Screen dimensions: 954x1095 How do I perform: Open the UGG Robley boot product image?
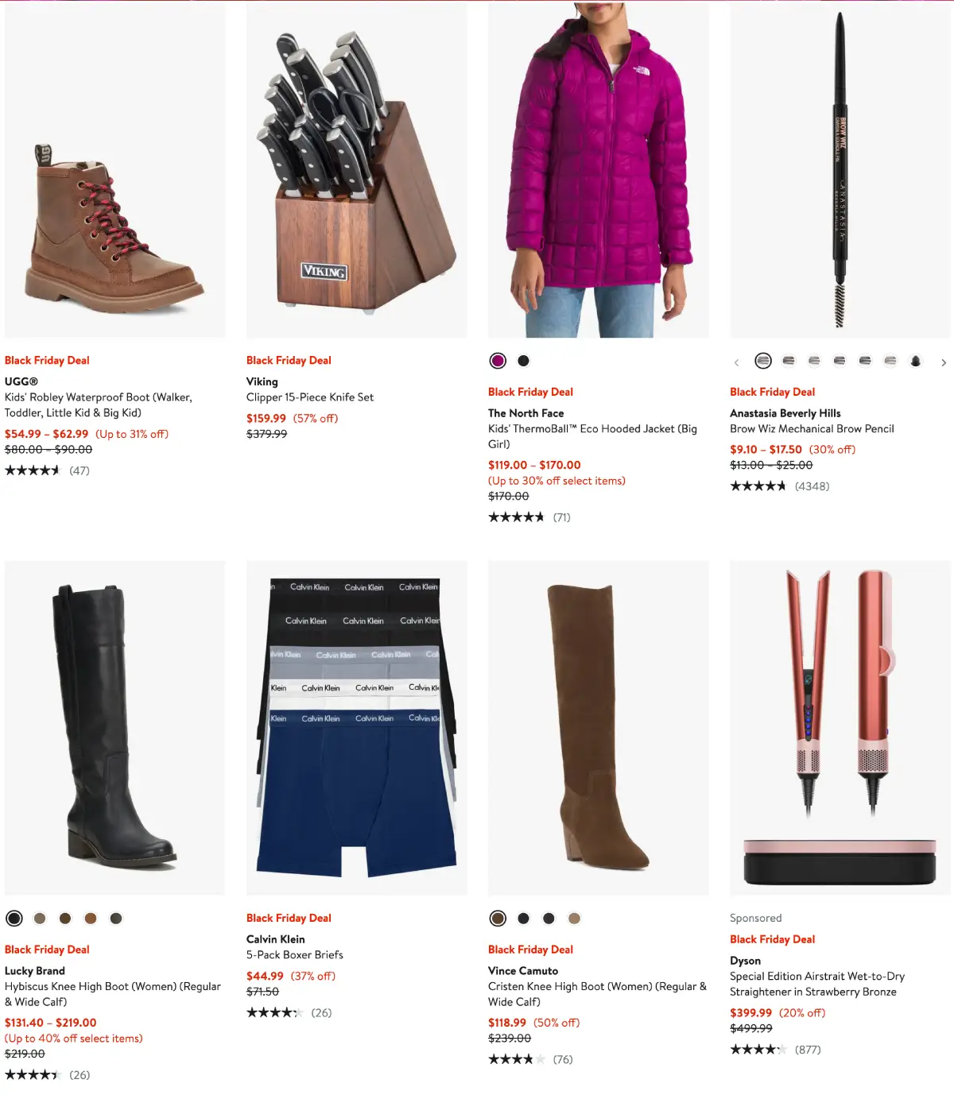(115, 169)
